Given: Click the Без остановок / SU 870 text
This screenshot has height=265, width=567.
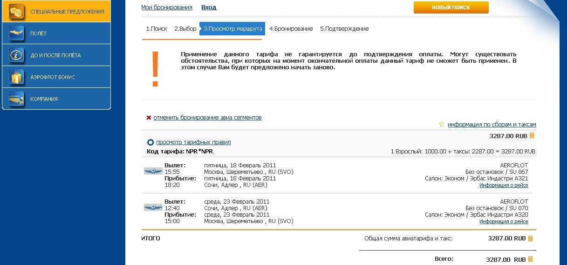Looking at the screenshot, I should 497,208.
